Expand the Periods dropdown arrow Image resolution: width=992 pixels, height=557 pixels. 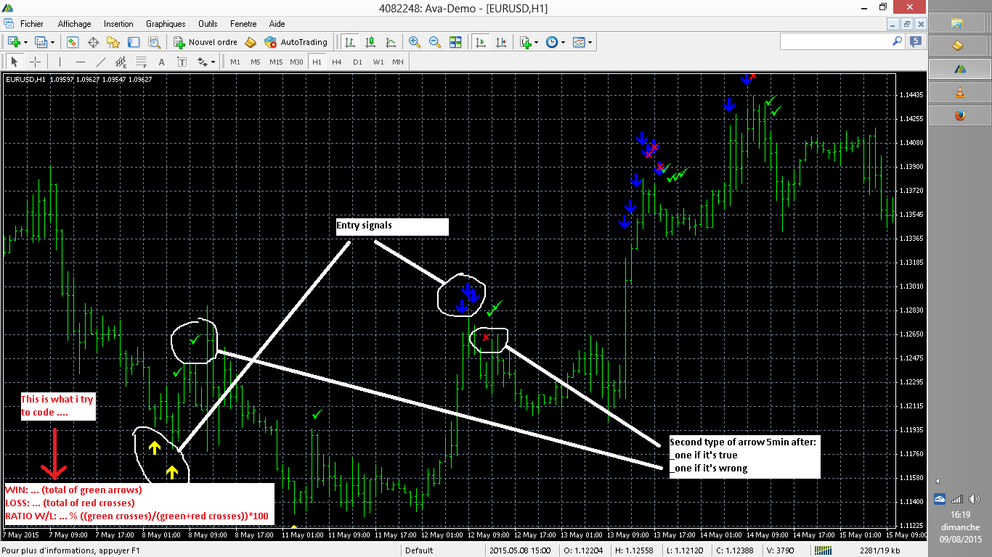point(563,42)
